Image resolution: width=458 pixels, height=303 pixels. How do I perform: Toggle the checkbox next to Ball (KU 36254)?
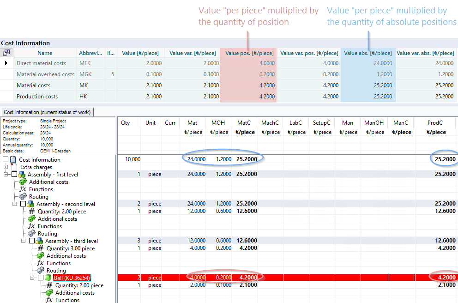(x=41, y=278)
